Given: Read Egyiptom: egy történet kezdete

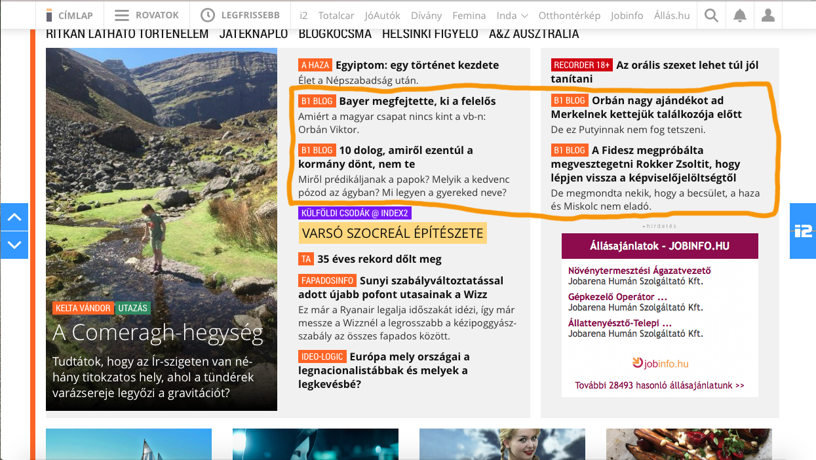Looking at the screenshot, I should coord(417,65).
